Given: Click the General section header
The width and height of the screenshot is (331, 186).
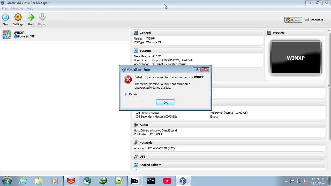Looking at the screenshot, I should (x=197, y=33).
